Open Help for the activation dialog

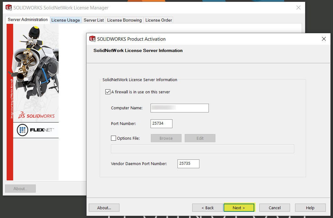coord(310,208)
